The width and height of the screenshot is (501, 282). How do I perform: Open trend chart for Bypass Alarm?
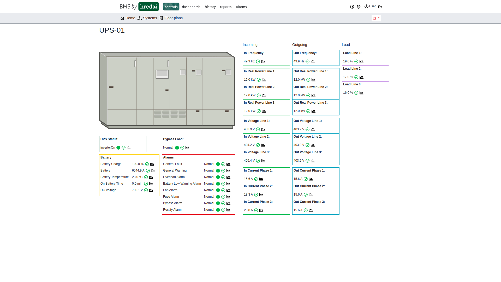tap(228, 203)
